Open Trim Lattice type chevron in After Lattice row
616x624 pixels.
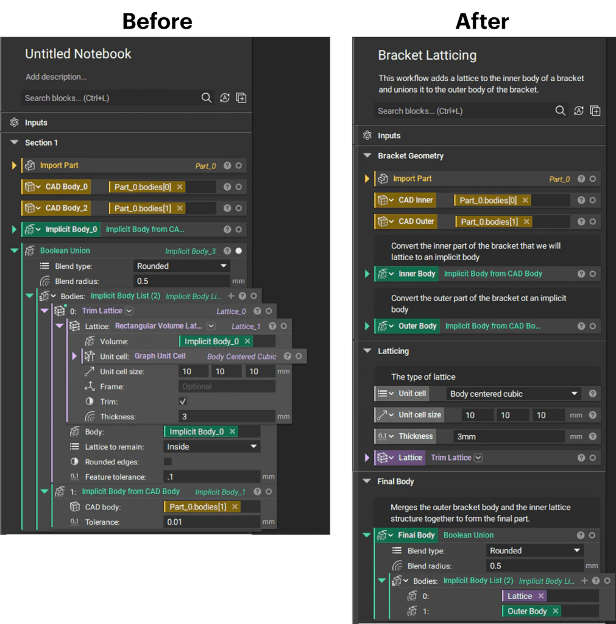(478, 458)
